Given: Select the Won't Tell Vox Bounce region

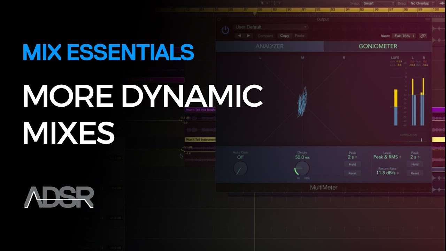Looking at the screenshot, I should (200, 110).
